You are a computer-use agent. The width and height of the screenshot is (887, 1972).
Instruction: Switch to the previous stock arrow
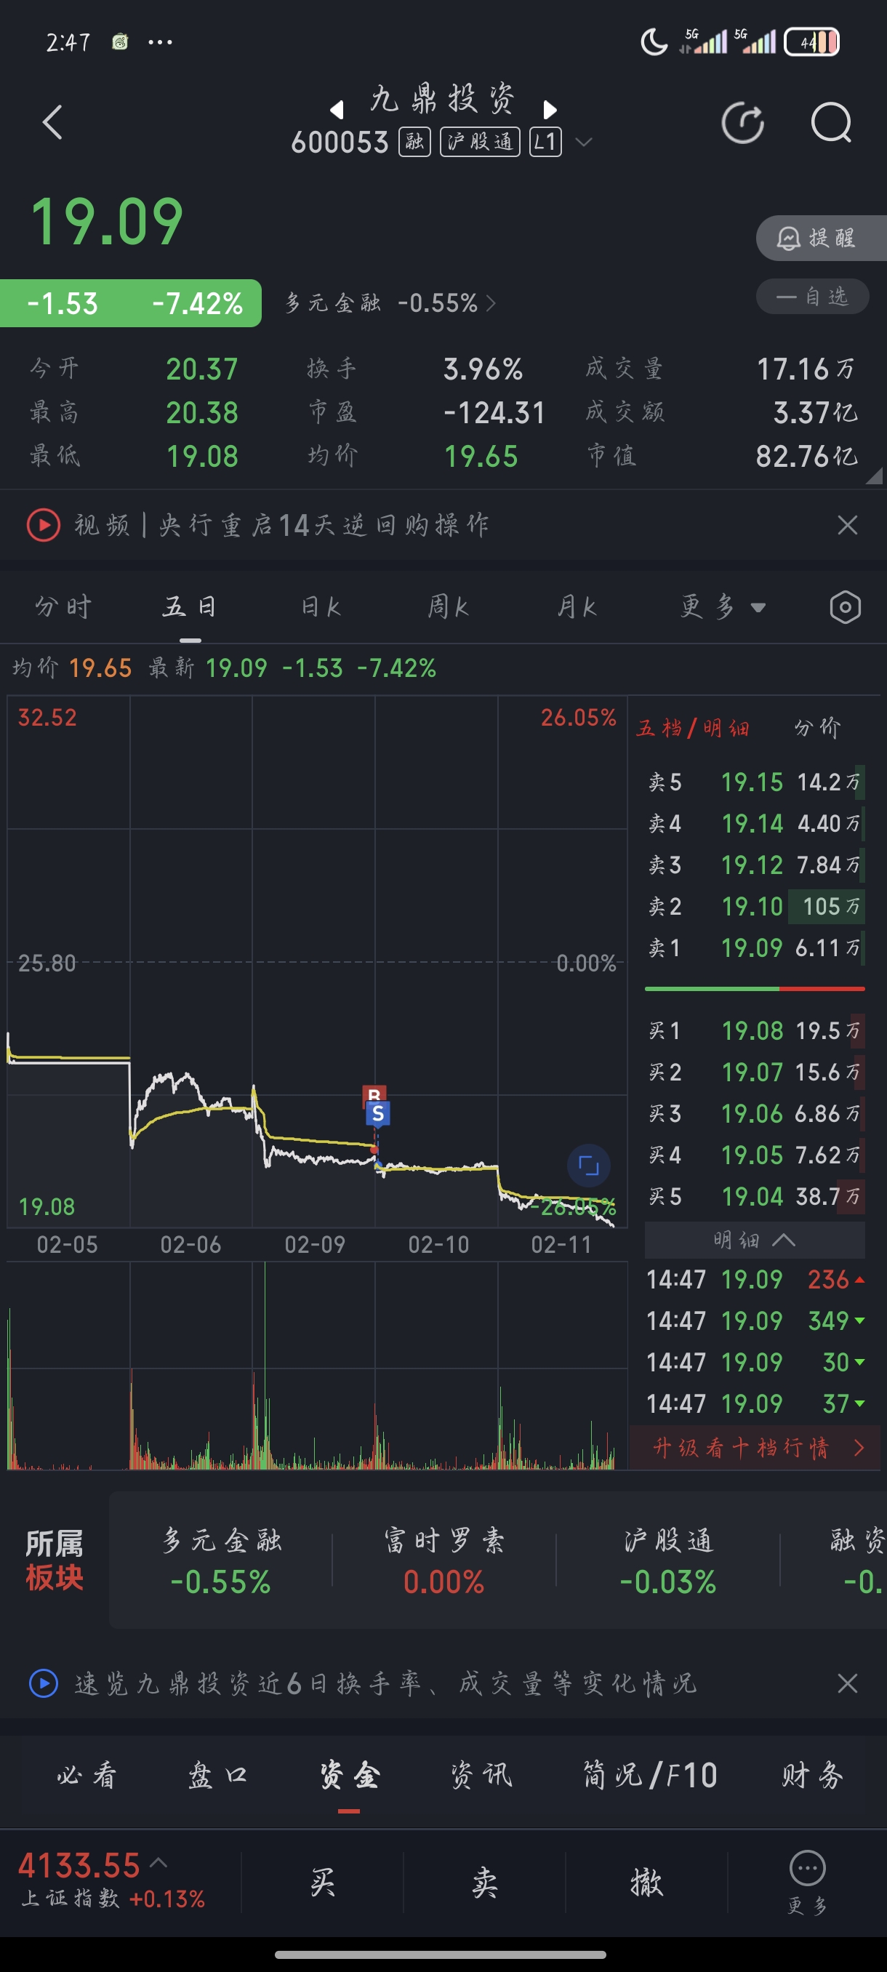click(x=337, y=111)
